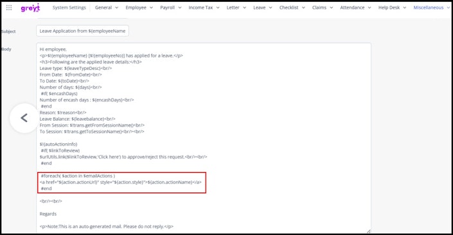Open the Checklist menu

coord(289,8)
